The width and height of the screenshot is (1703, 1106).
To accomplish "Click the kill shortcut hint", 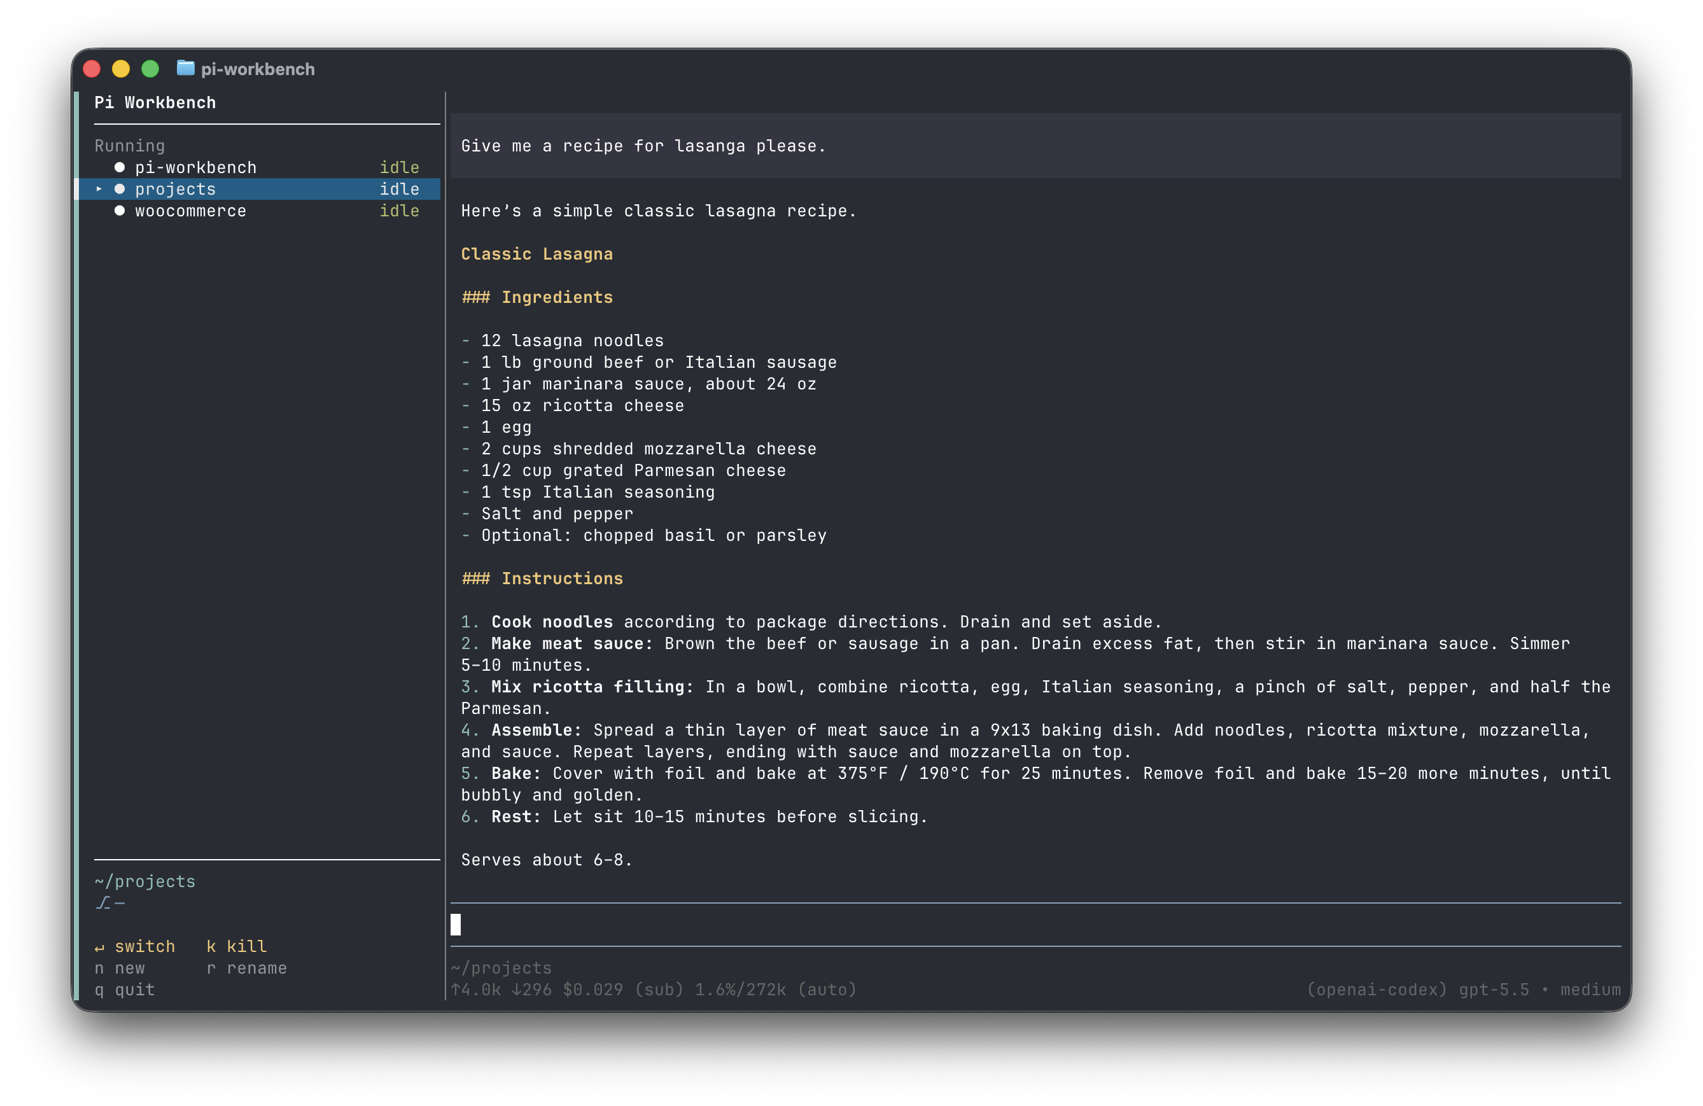I will [237, 946].
